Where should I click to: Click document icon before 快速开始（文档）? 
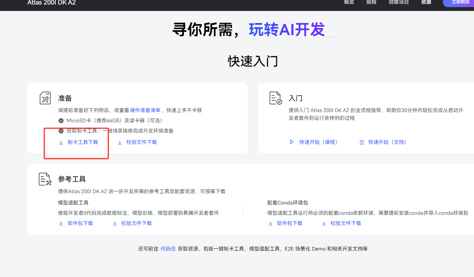(x=362, y=142)
